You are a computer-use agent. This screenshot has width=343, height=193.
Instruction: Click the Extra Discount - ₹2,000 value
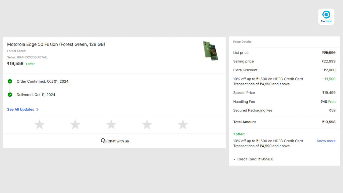point(329,70)
